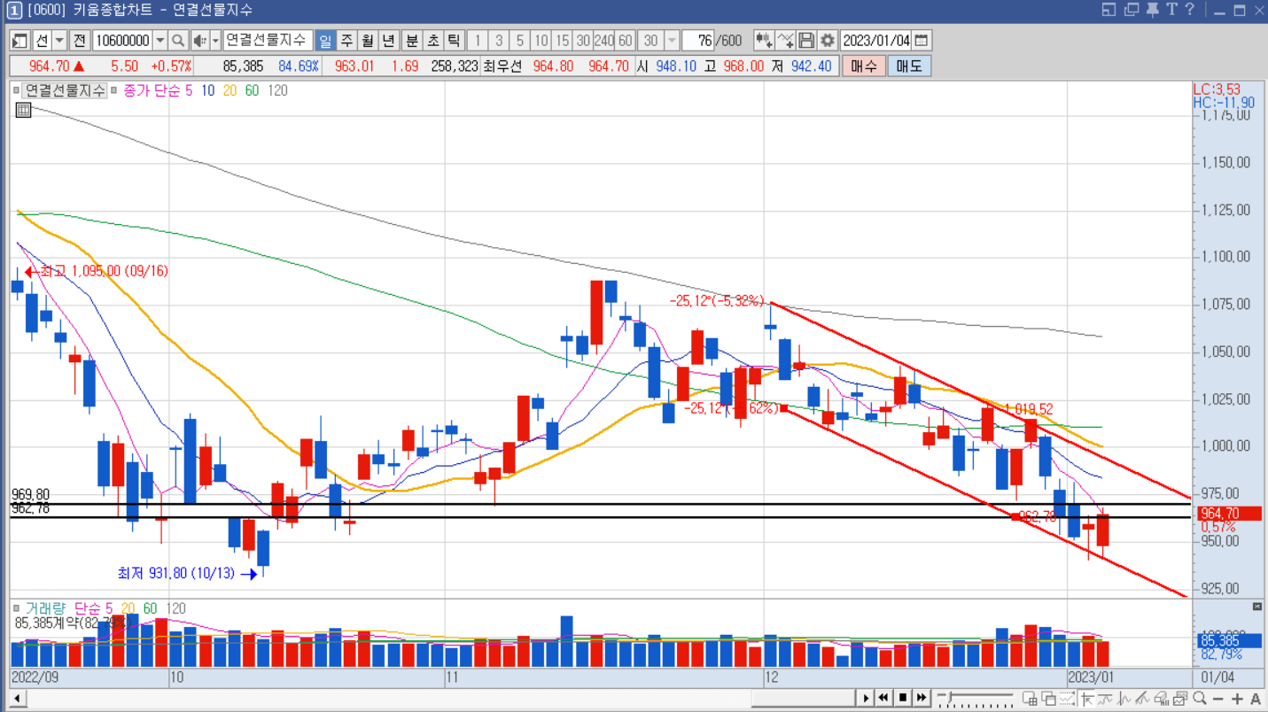The image size is (1268, 712).
Task: Select the 10 interval preset button
Action: click(x=541, y=41)
